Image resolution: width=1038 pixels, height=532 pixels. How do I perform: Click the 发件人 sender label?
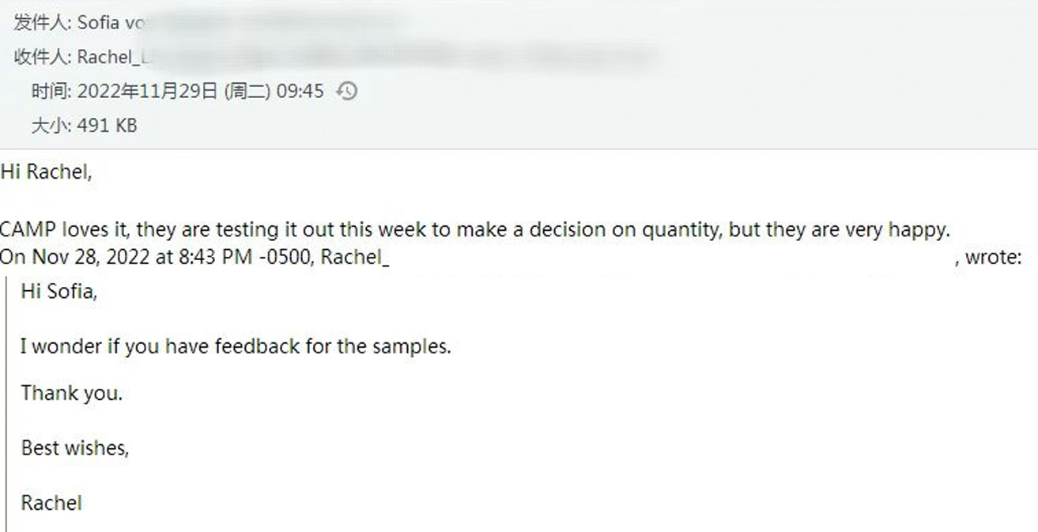[x=43, y=22]
